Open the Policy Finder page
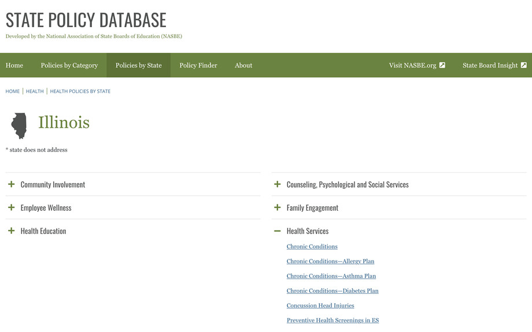Screen dimensions: 532x332 point(198,65)
